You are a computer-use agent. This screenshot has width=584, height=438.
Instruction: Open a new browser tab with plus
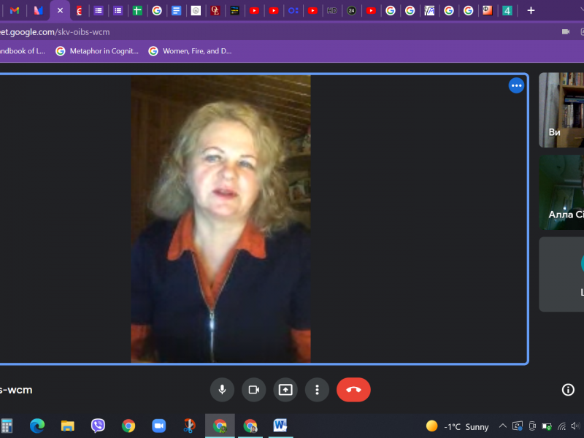[531, 10]
